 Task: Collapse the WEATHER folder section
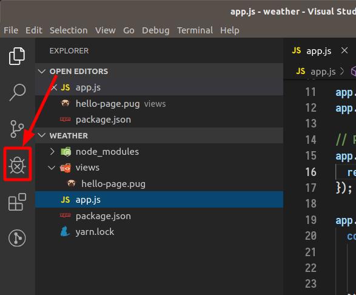[42, 135]
